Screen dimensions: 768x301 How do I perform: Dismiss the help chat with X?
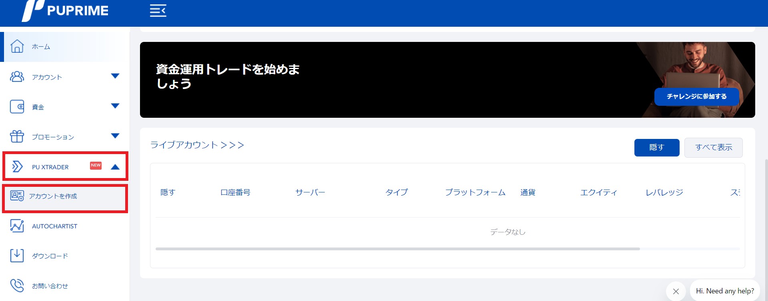tap(676, 291)
